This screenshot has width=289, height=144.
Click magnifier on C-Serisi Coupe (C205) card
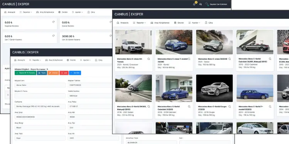(x=230, y=106)
